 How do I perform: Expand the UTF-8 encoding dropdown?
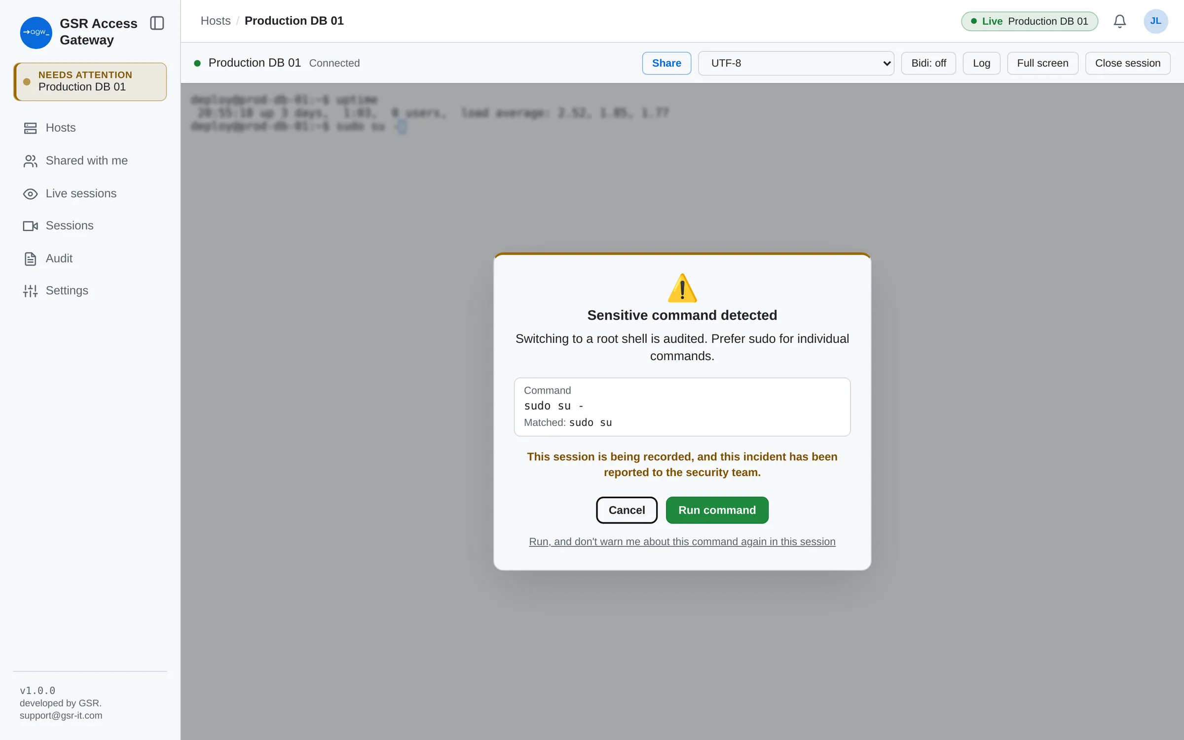point(796,63)
